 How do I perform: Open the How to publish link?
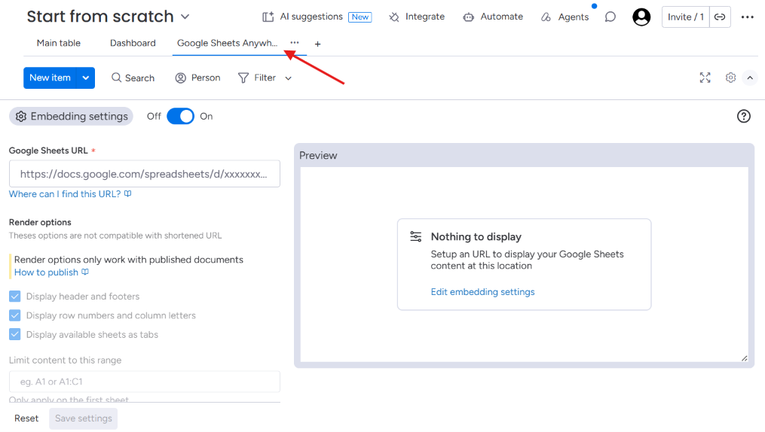51,272
